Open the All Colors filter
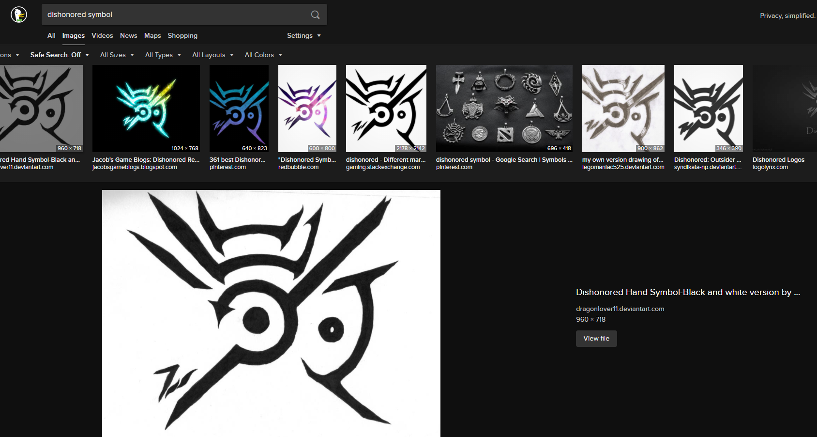 tap(263, 55)
